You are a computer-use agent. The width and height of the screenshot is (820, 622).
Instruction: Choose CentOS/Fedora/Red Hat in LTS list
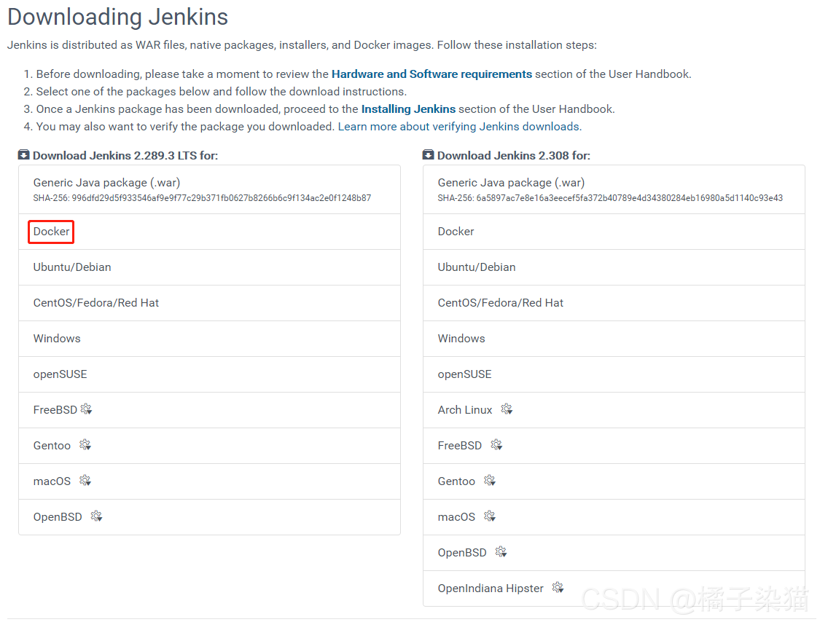(209, 303)
